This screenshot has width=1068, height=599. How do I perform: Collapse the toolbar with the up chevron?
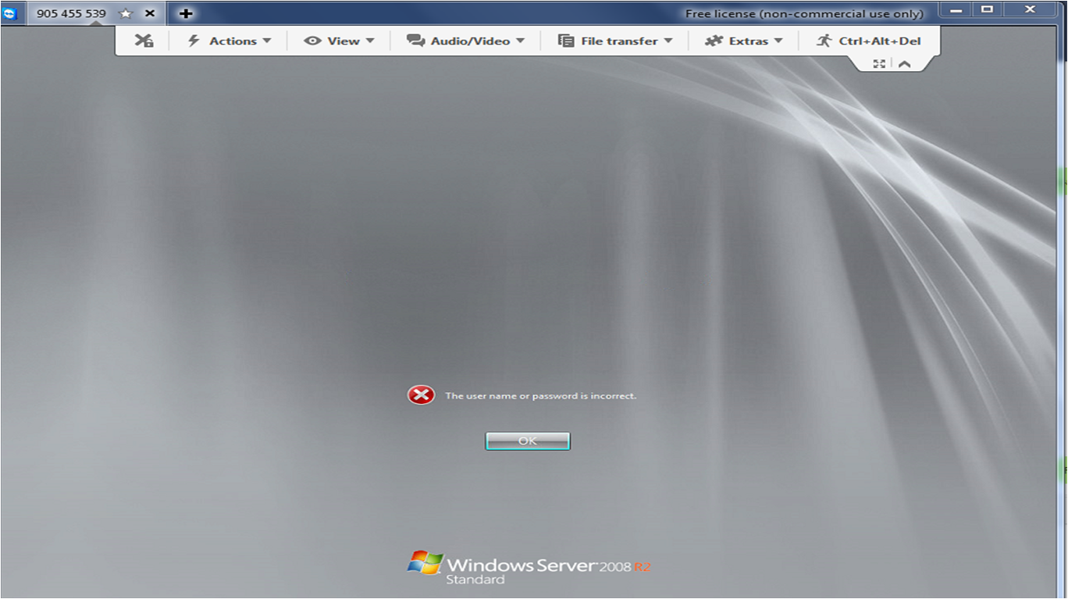point(904,64)
